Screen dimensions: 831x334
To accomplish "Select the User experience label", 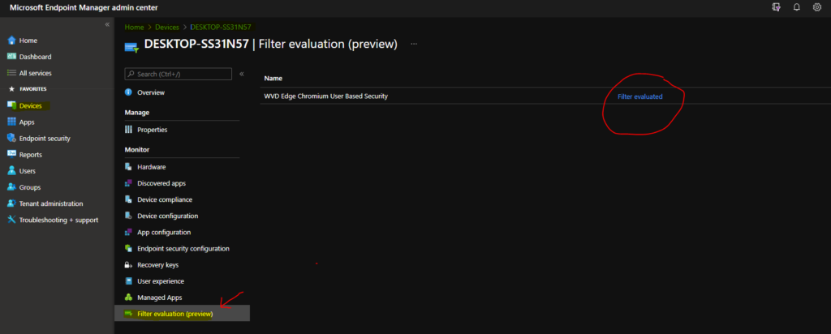I will pyautogui.click(x=161, y=281).
